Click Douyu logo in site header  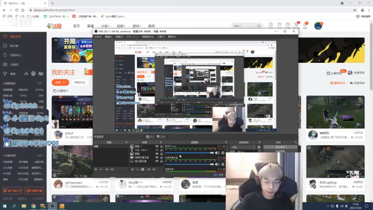point(54,26)
